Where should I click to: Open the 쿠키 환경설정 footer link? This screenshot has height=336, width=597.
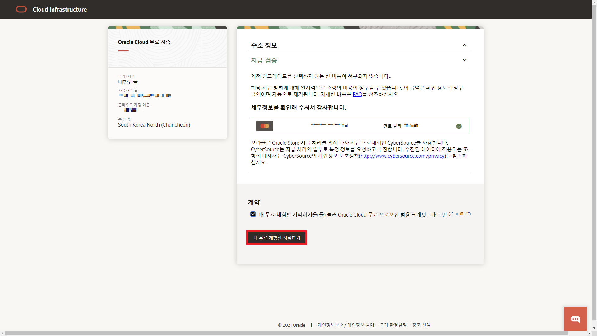click(393, 325)
